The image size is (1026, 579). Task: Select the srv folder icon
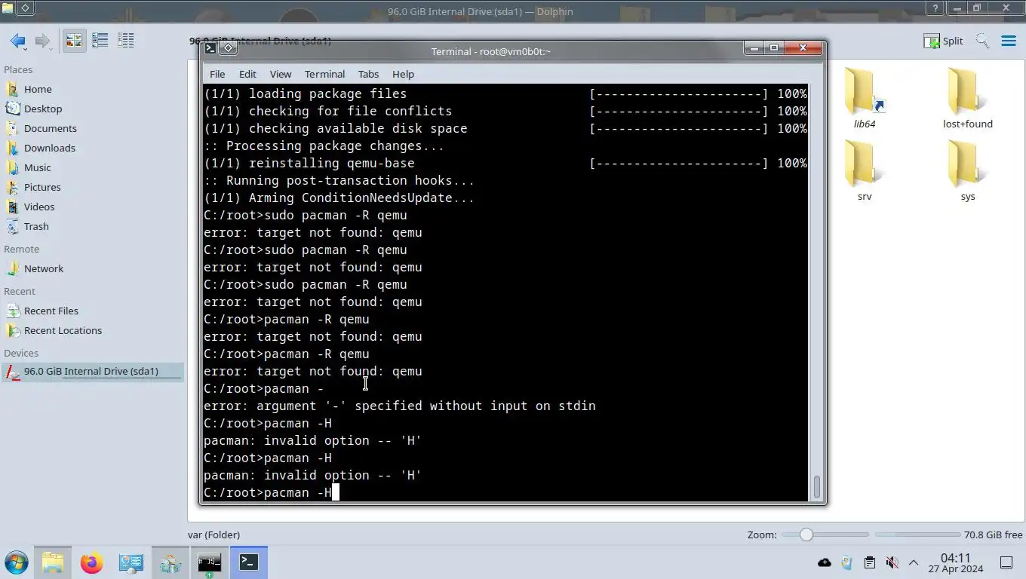864,164
